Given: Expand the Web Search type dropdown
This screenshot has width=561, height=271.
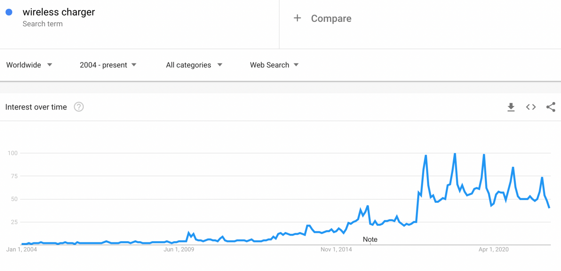Looking at the screenshot, I should pos(274,65).
